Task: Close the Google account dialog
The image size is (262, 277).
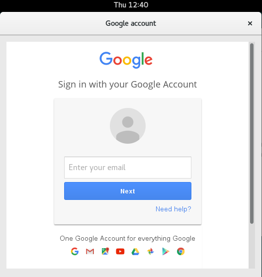Action: coord(250,23)
